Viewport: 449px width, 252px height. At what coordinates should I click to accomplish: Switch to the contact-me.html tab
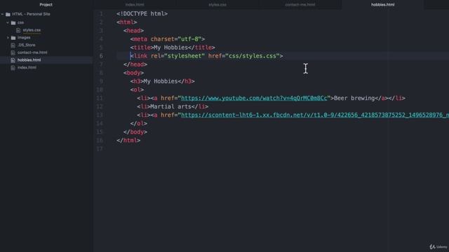click(x=300, y=5)
